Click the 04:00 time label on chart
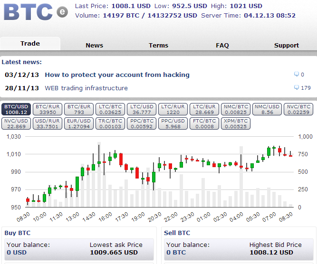The height and width of the screenshot is (264, 317). (x=236, y=217)
